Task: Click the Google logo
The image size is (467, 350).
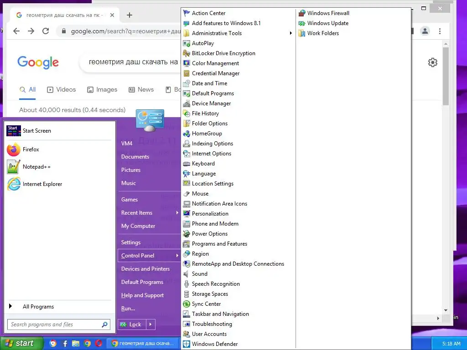Action: (x=38, y=62)
